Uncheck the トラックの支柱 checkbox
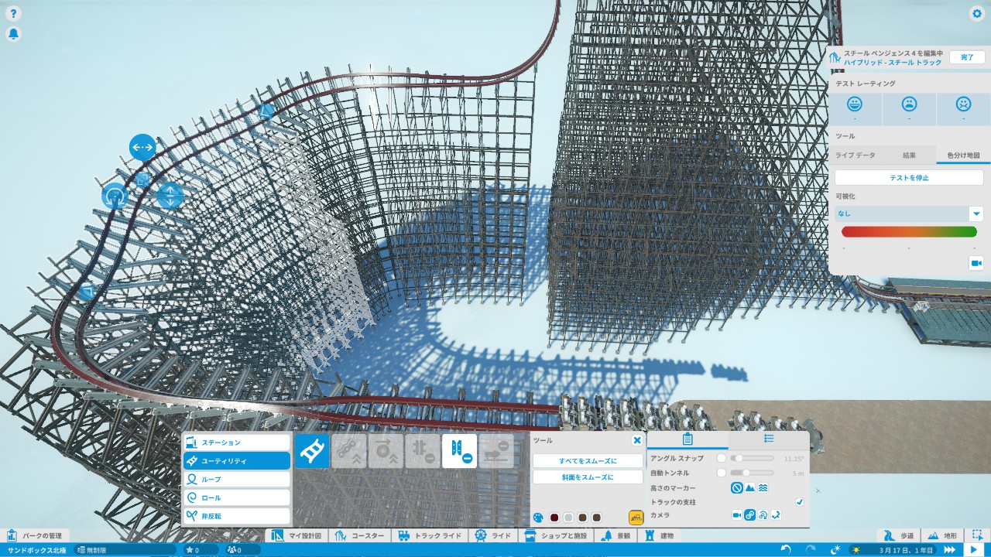Viewport: 991px width, 557px height. tap(800, 502)
